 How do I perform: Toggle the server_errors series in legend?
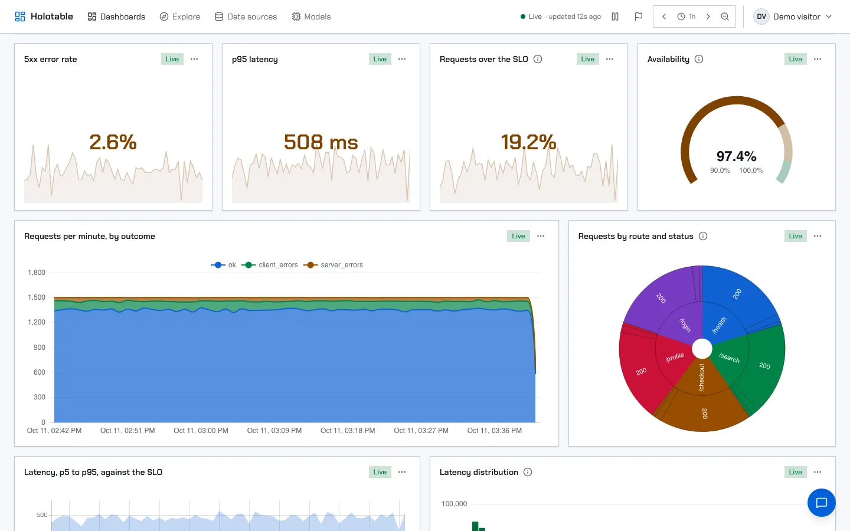coord(333,265)
